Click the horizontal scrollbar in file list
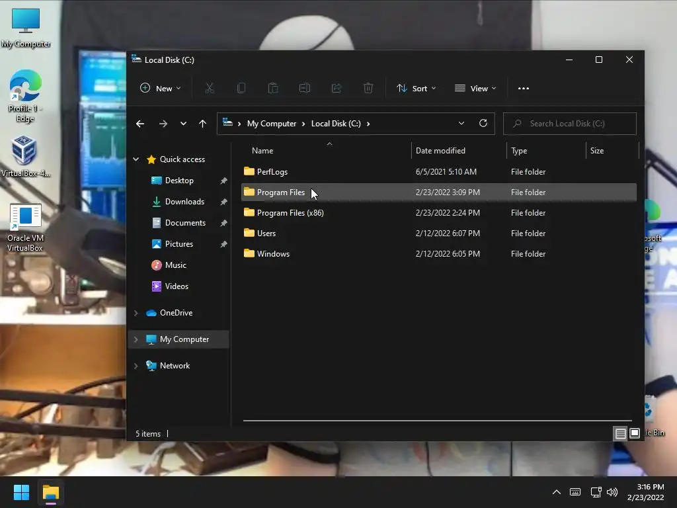 point(438,420)
